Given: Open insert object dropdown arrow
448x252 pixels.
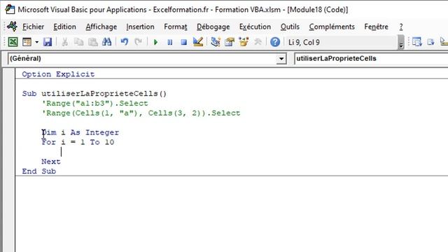Looking at the screenshot, I should tap(37, 42).
